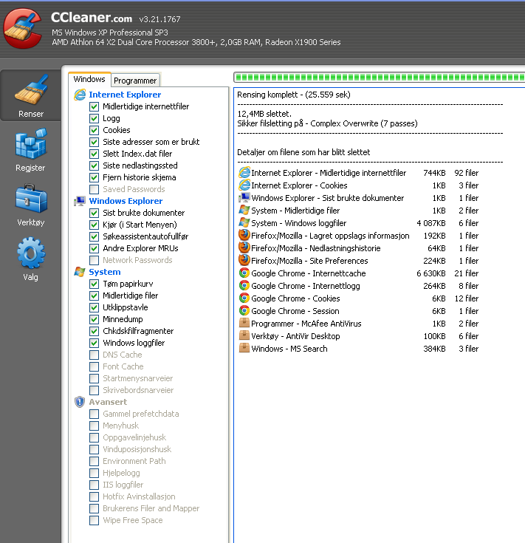This screenshot has width=525, height=543.
Task: Enable the Font Cache checkbox
Action: 94,366
